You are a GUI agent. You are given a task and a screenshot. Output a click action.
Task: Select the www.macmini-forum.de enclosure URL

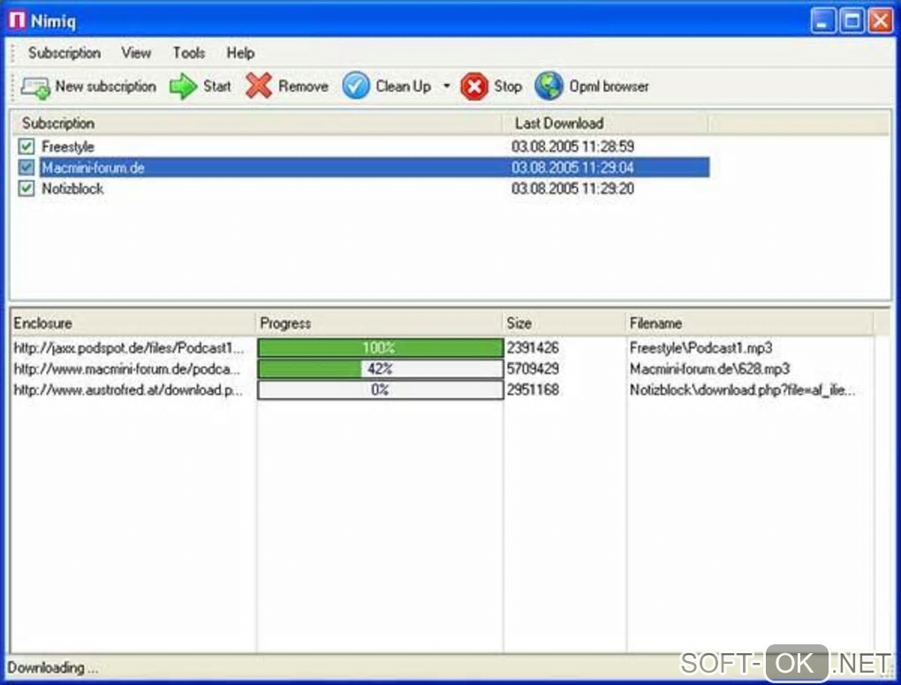126,369
